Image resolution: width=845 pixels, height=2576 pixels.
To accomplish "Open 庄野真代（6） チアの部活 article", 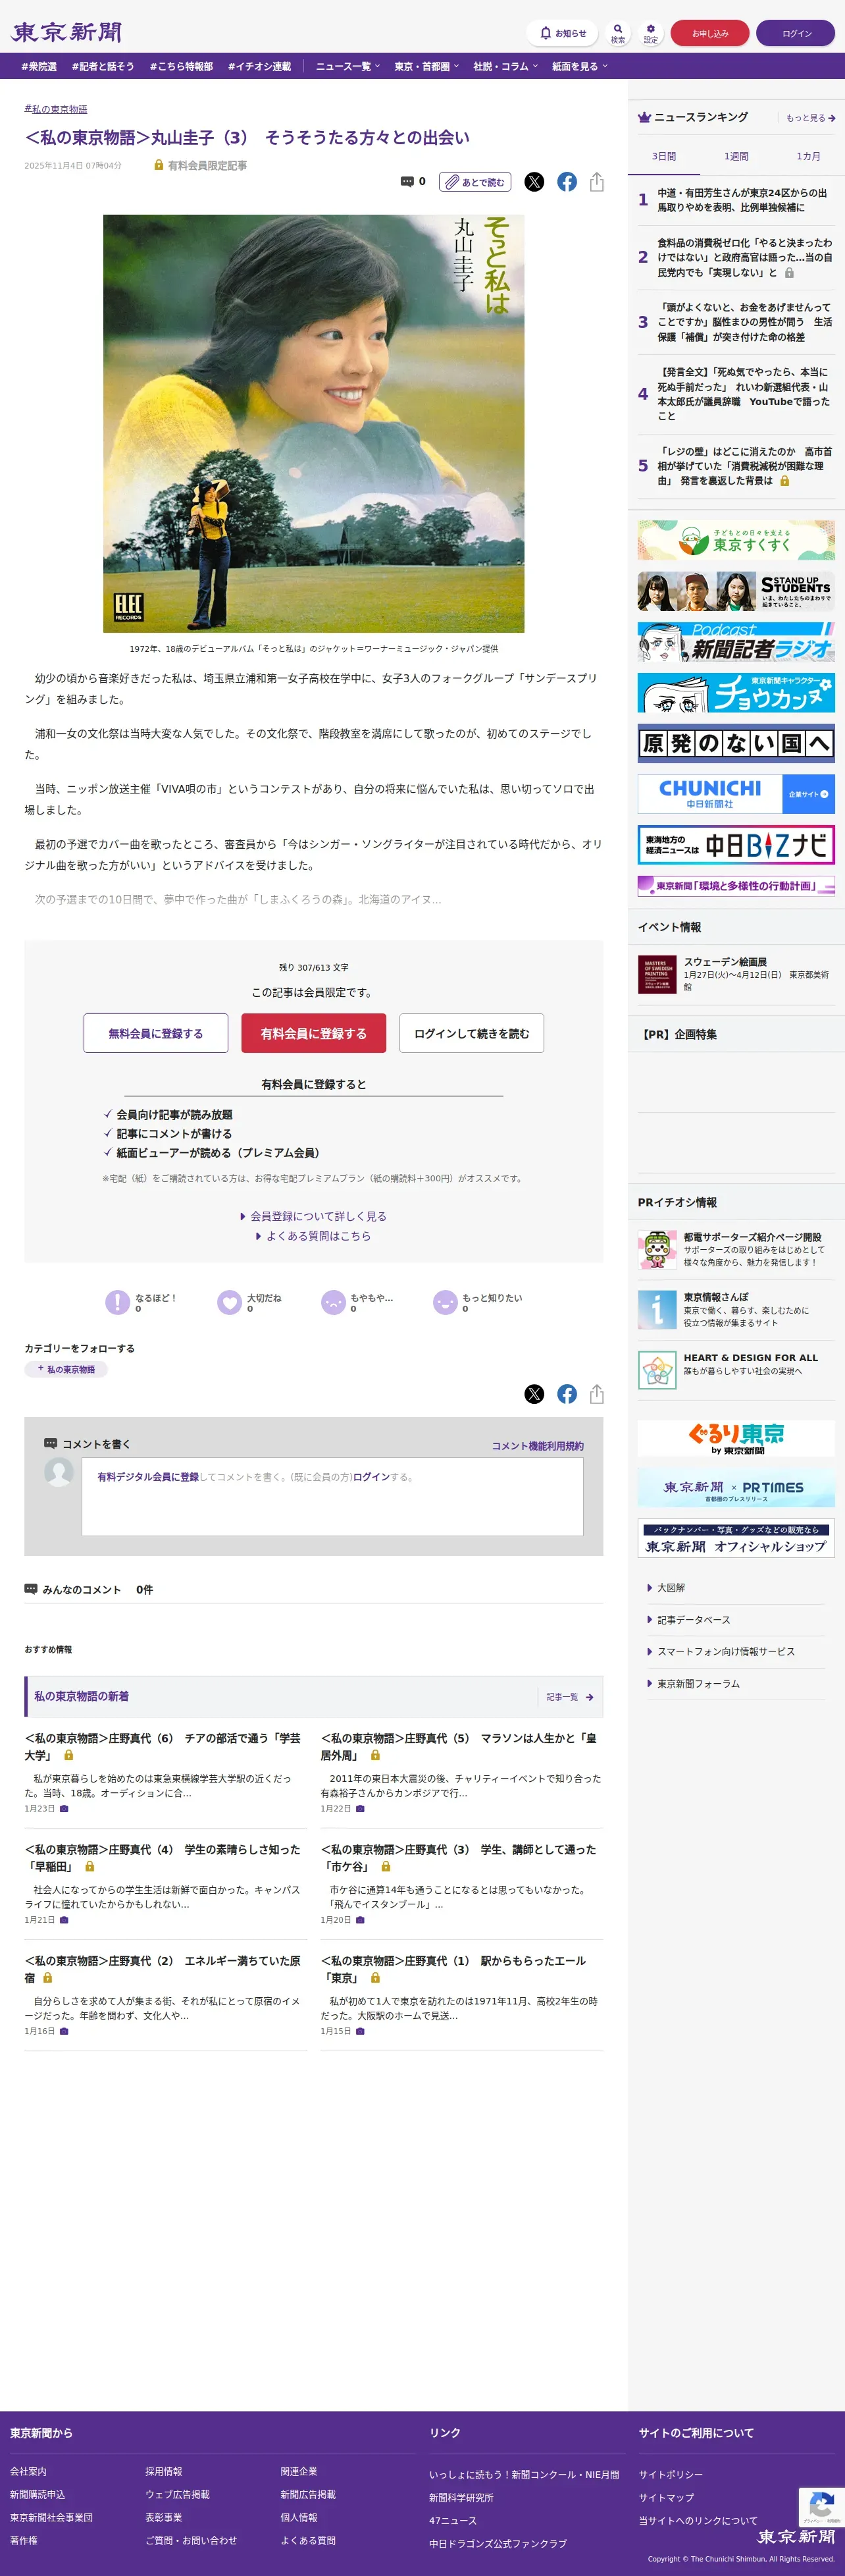I will 163,1747.
